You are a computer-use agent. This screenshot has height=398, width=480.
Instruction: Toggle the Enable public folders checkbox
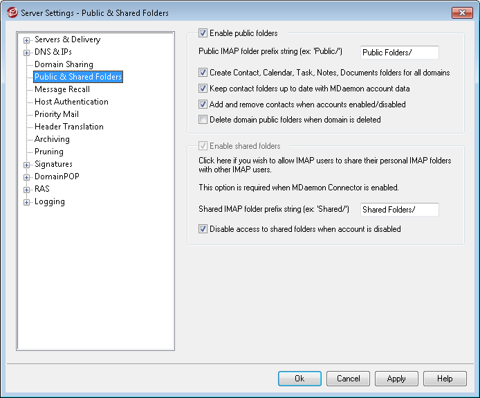point(203,33)
